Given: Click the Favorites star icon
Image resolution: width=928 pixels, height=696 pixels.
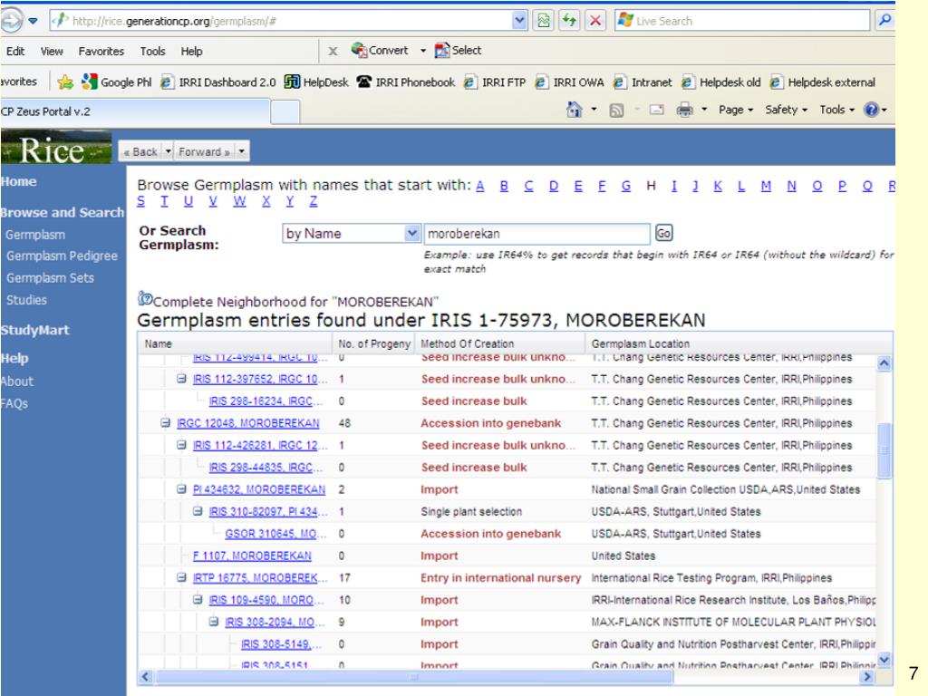Looking at the screenshot, I should point(66,80).
